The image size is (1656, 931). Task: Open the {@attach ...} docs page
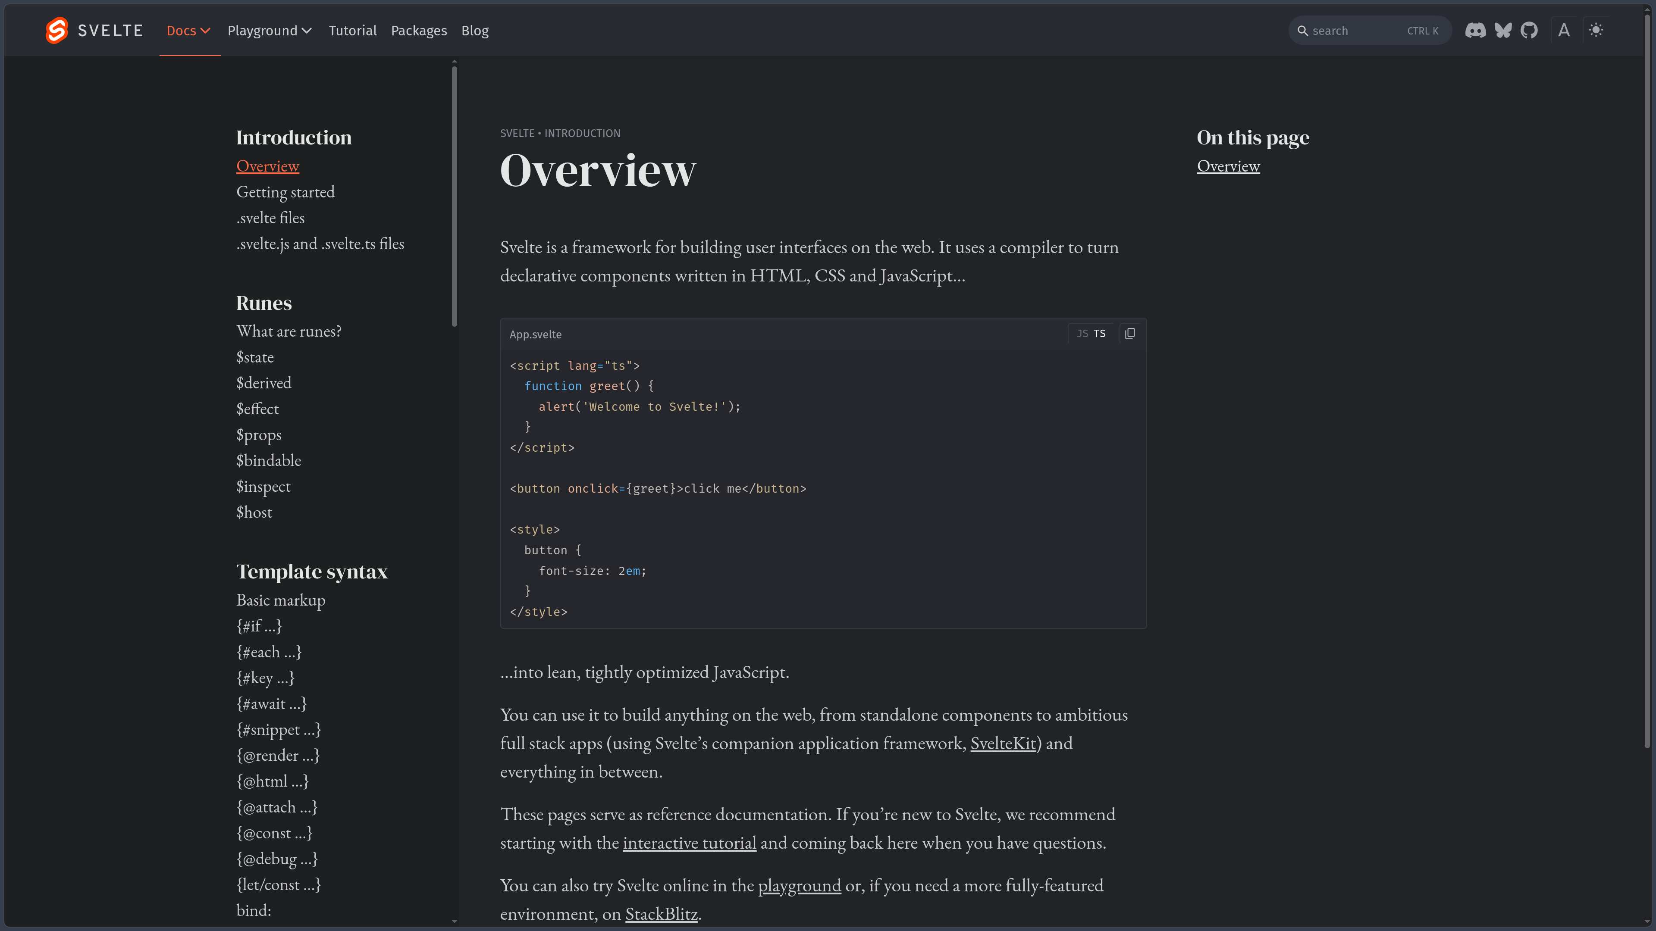click(276, 807)
